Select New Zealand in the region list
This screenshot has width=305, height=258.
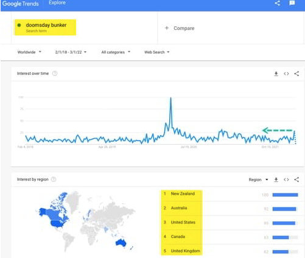[x=183, y=193]
